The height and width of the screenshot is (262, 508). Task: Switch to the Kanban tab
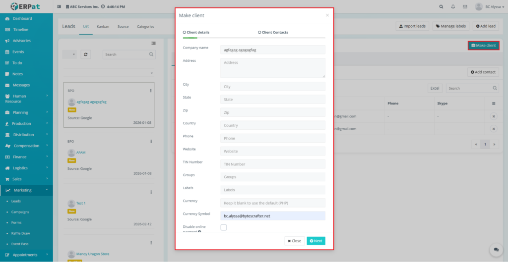[x=103, y=26]
